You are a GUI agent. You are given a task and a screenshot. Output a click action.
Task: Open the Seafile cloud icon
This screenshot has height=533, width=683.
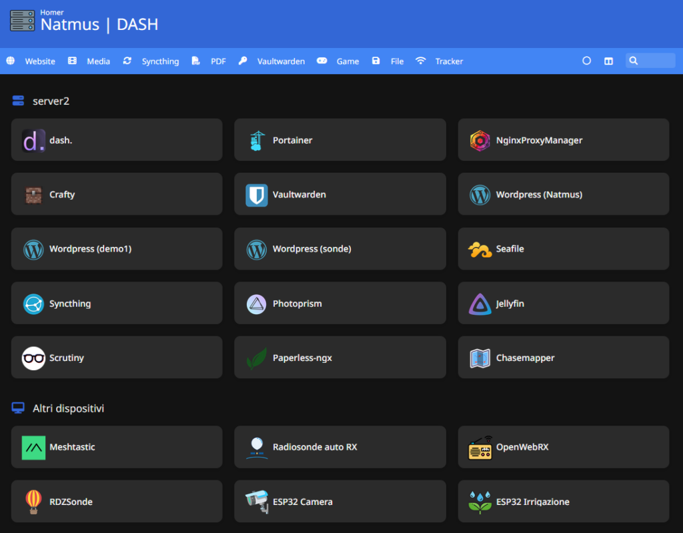point(480,249)
